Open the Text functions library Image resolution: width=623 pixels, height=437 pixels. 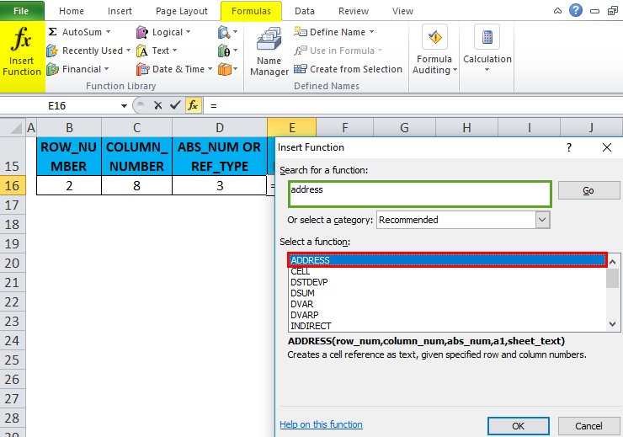pyautogui.click(x=157, y=51)
